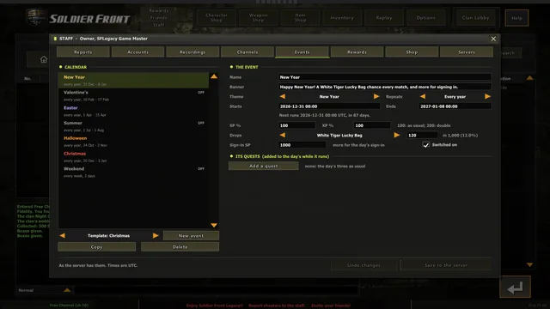
Task: Click the up arrow in the background table header
Action: pyautogui.click(x=529, y=78)
